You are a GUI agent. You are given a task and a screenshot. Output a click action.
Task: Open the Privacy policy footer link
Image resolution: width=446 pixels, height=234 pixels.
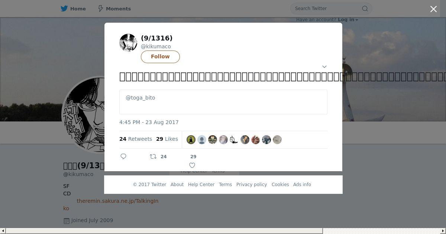coord(252,185)
